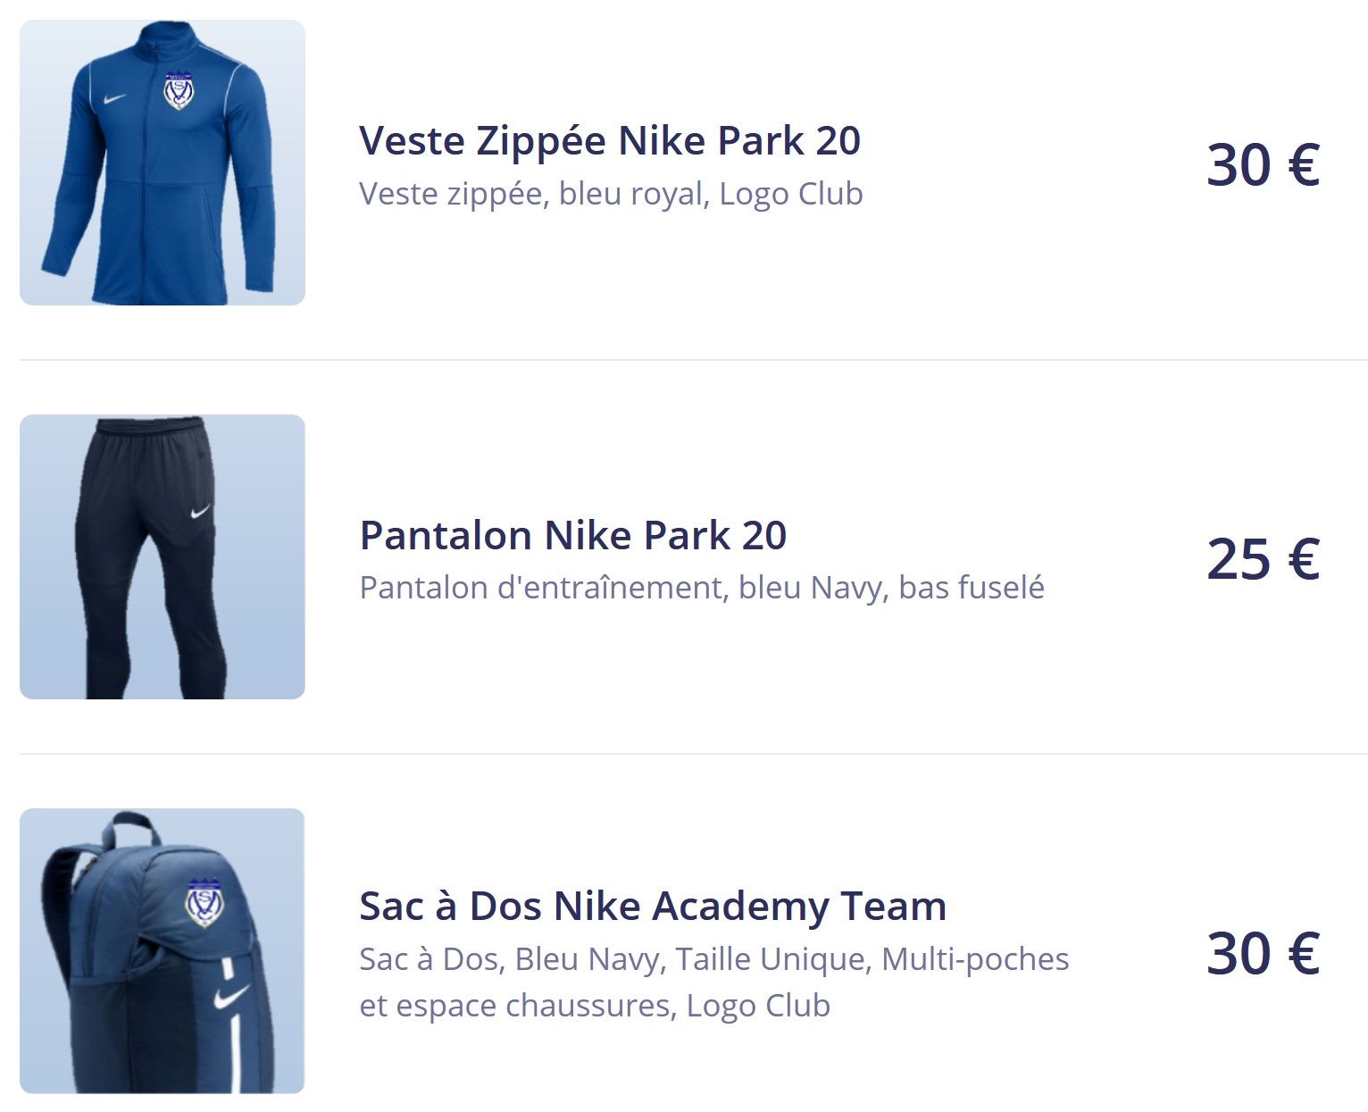Click the club crest on the blue jacket
Screen dimensions: 1368x1112
pos(179,90)
